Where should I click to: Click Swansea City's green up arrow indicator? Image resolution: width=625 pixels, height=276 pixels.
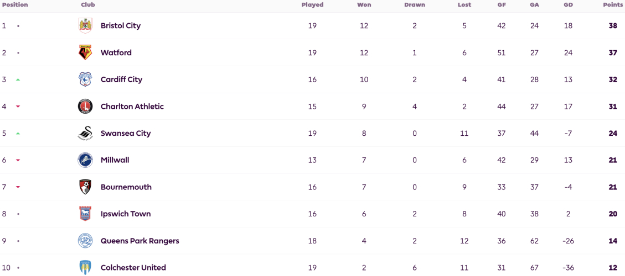pyautogui.click(x=18, y=133)
